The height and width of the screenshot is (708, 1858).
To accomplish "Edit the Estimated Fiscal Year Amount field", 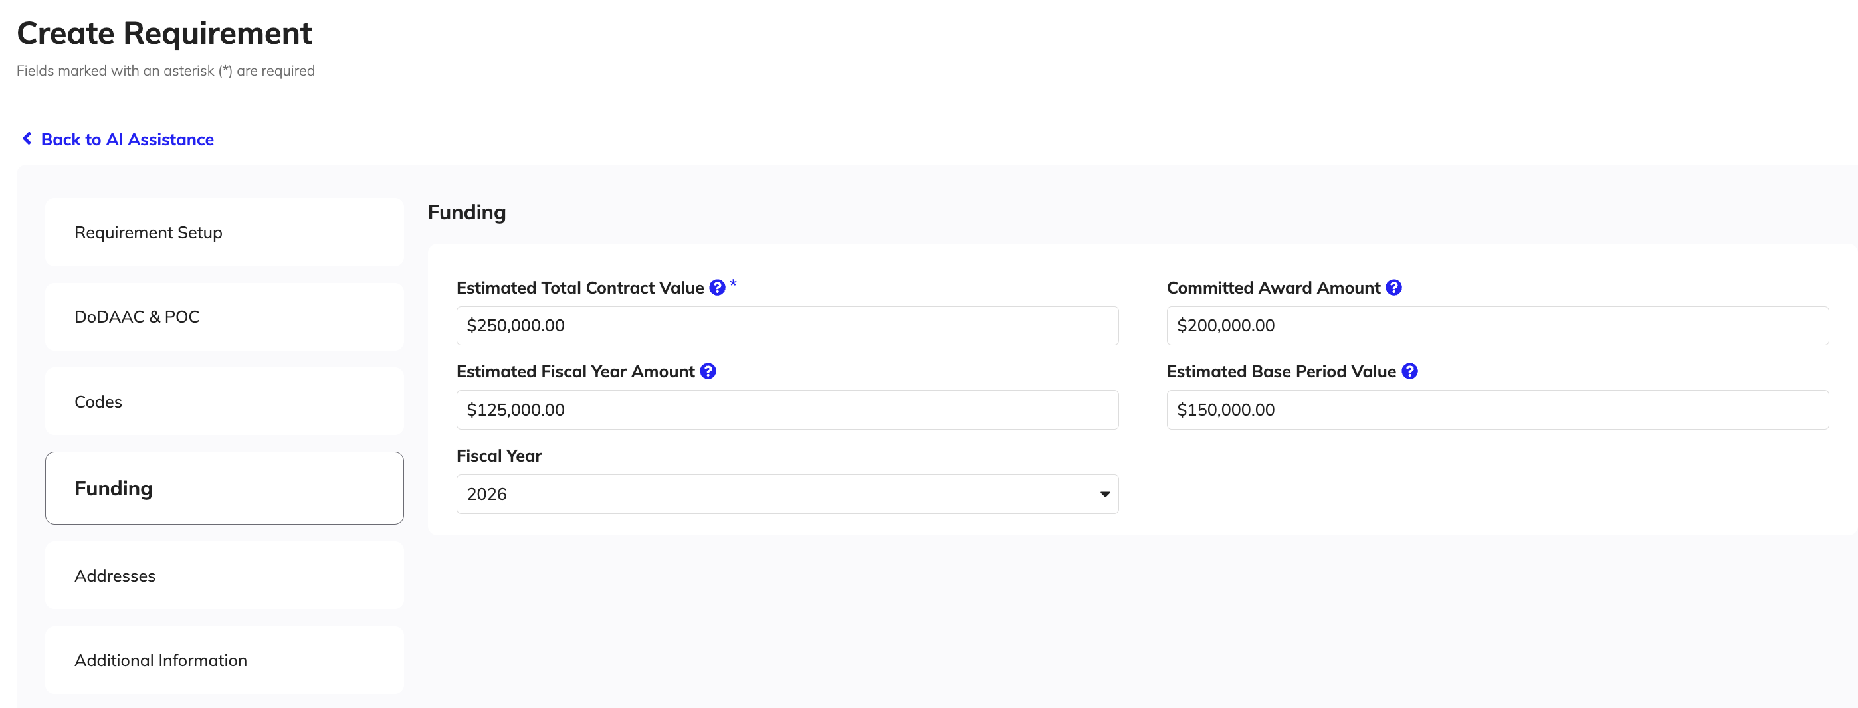I will [787, 410].
